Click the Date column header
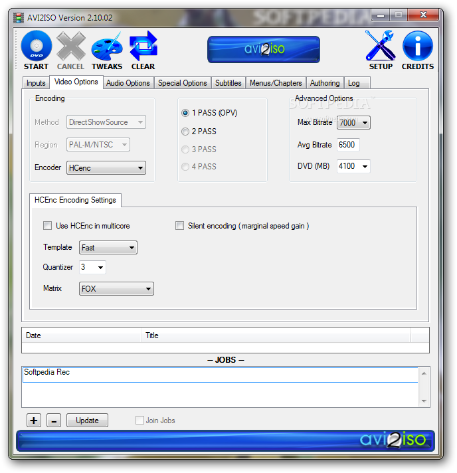Screen dimensions: 457x473 [x=82, y=335]
